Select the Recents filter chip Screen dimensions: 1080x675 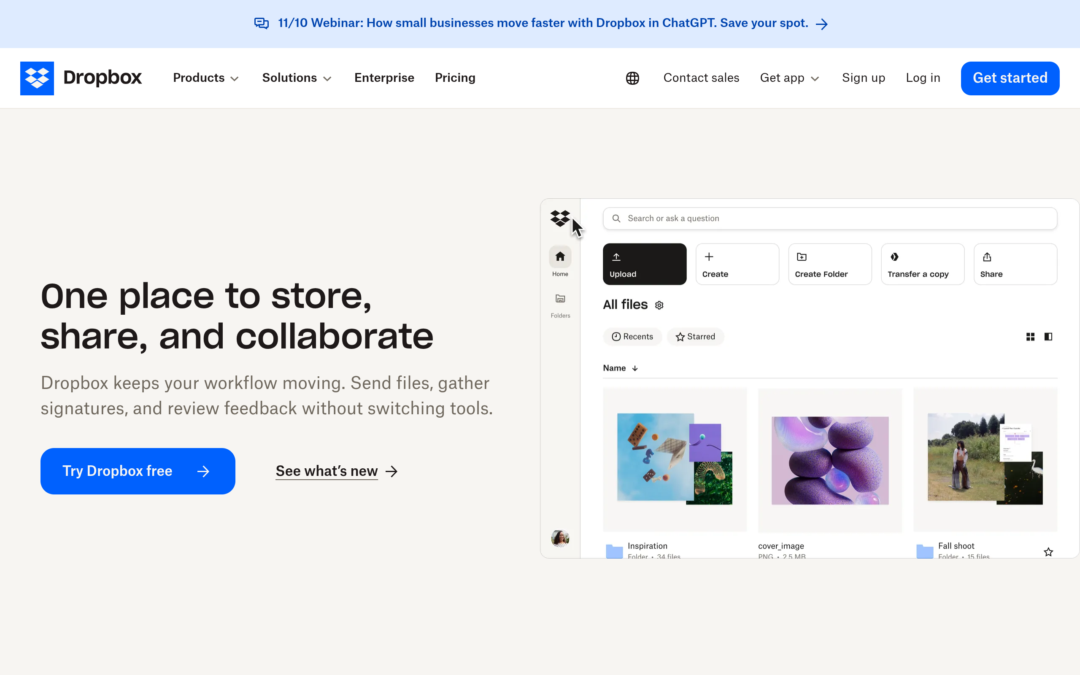tap(632, 337)
